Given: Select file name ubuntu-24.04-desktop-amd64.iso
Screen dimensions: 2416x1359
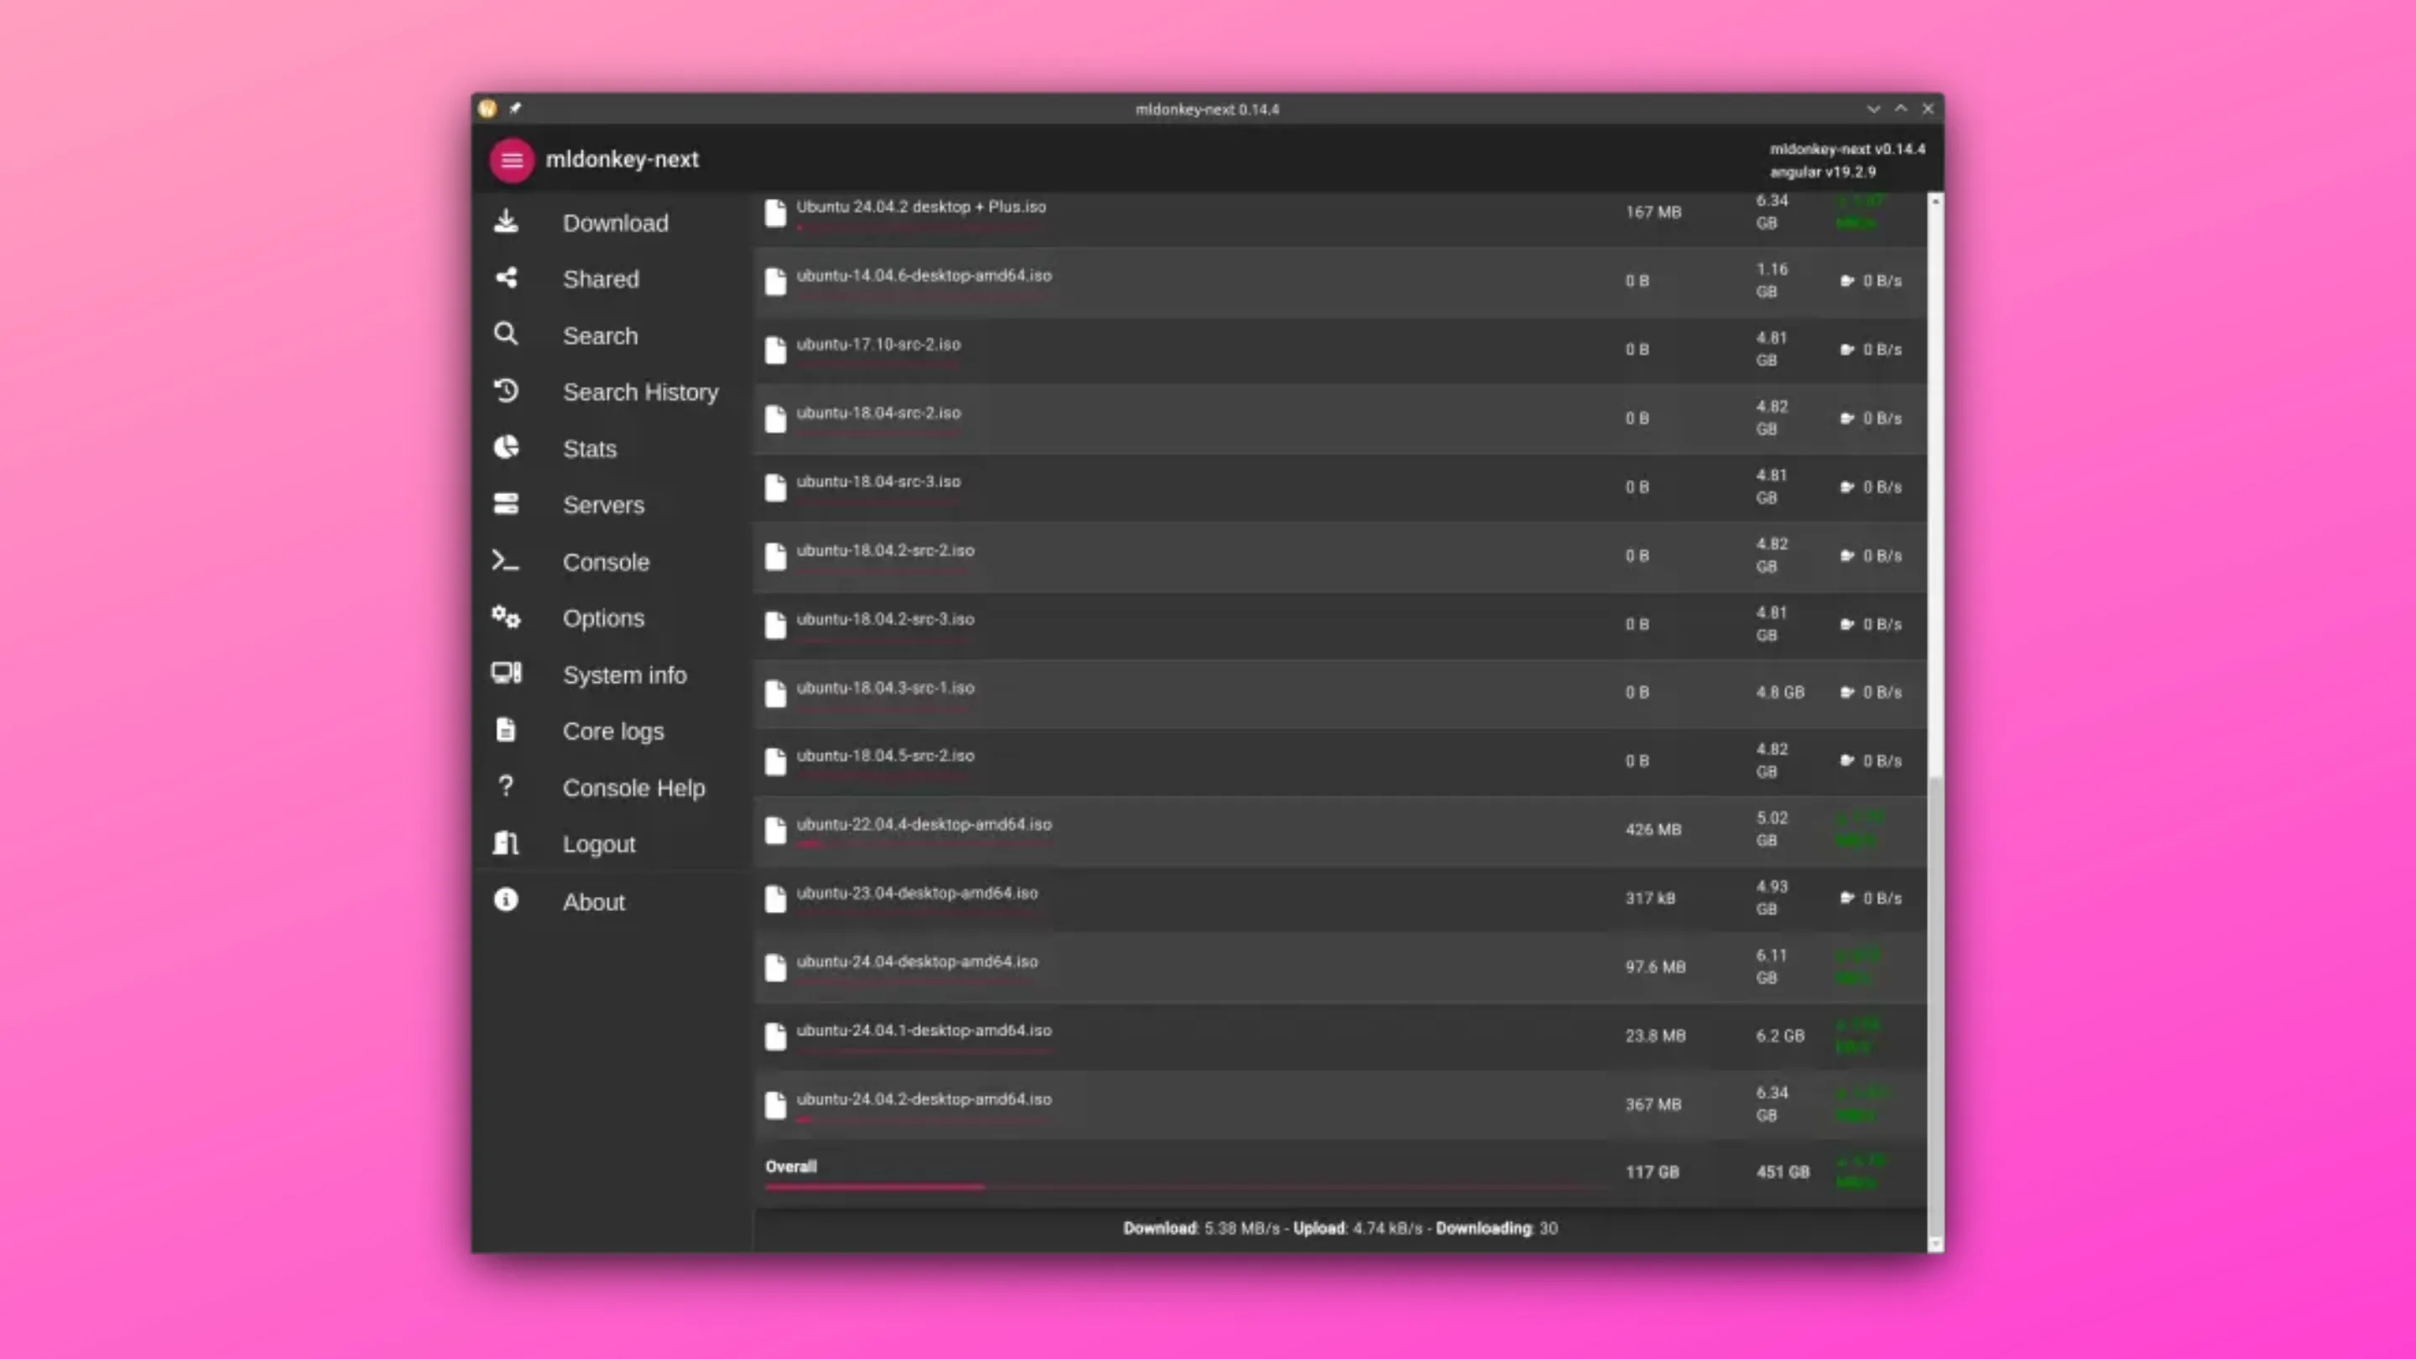Looking at the screenshot, I should 917,961.
